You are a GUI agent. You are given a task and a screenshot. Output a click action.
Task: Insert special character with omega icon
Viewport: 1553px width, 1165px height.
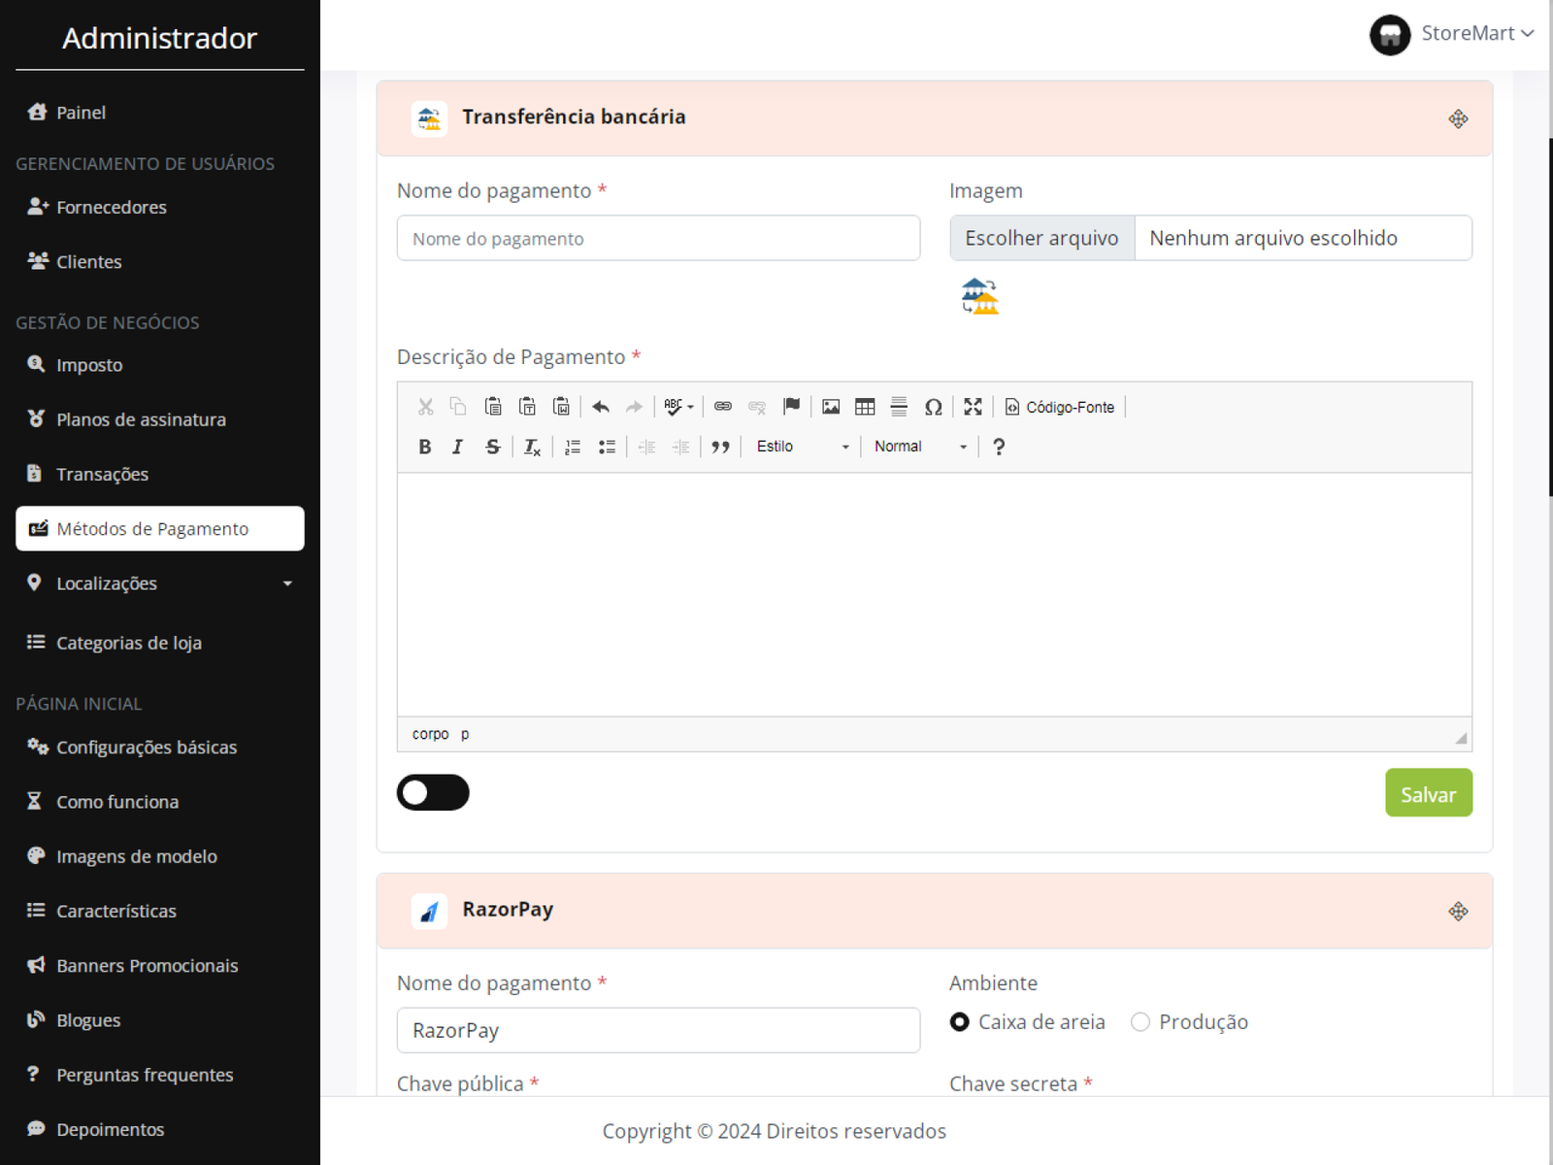933,407
